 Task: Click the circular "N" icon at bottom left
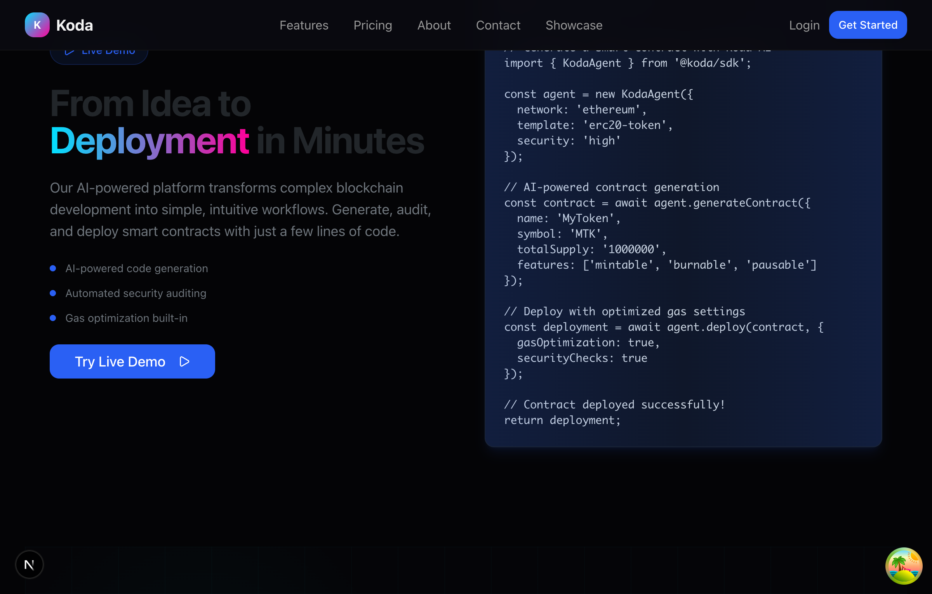pos(29,564)
